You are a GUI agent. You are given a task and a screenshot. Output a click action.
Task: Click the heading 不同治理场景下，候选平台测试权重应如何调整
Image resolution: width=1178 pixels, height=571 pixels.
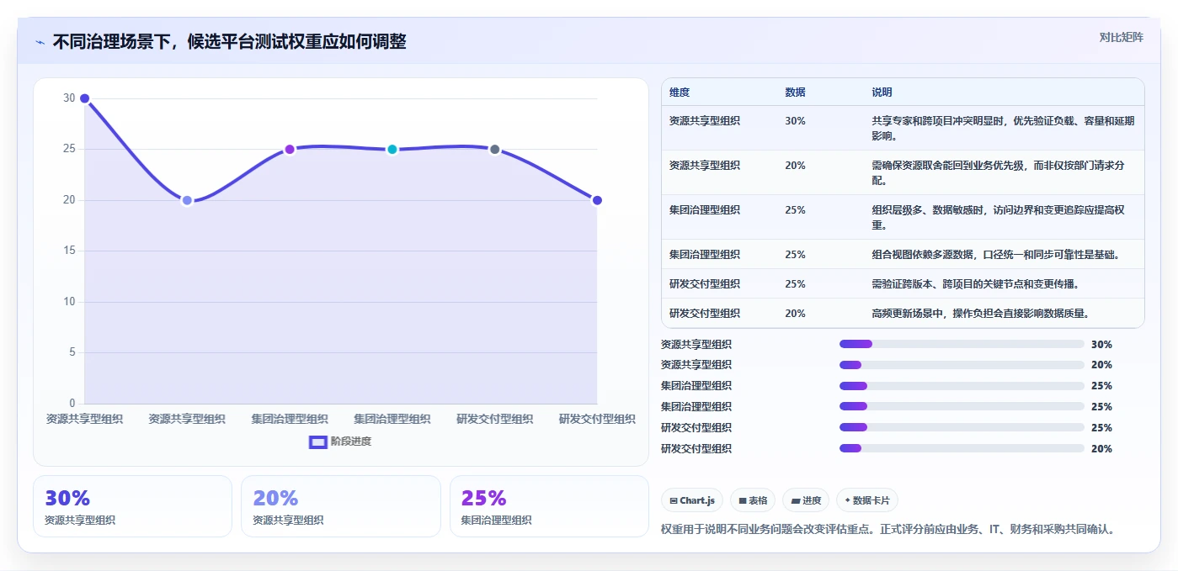[x=229, y=41]
